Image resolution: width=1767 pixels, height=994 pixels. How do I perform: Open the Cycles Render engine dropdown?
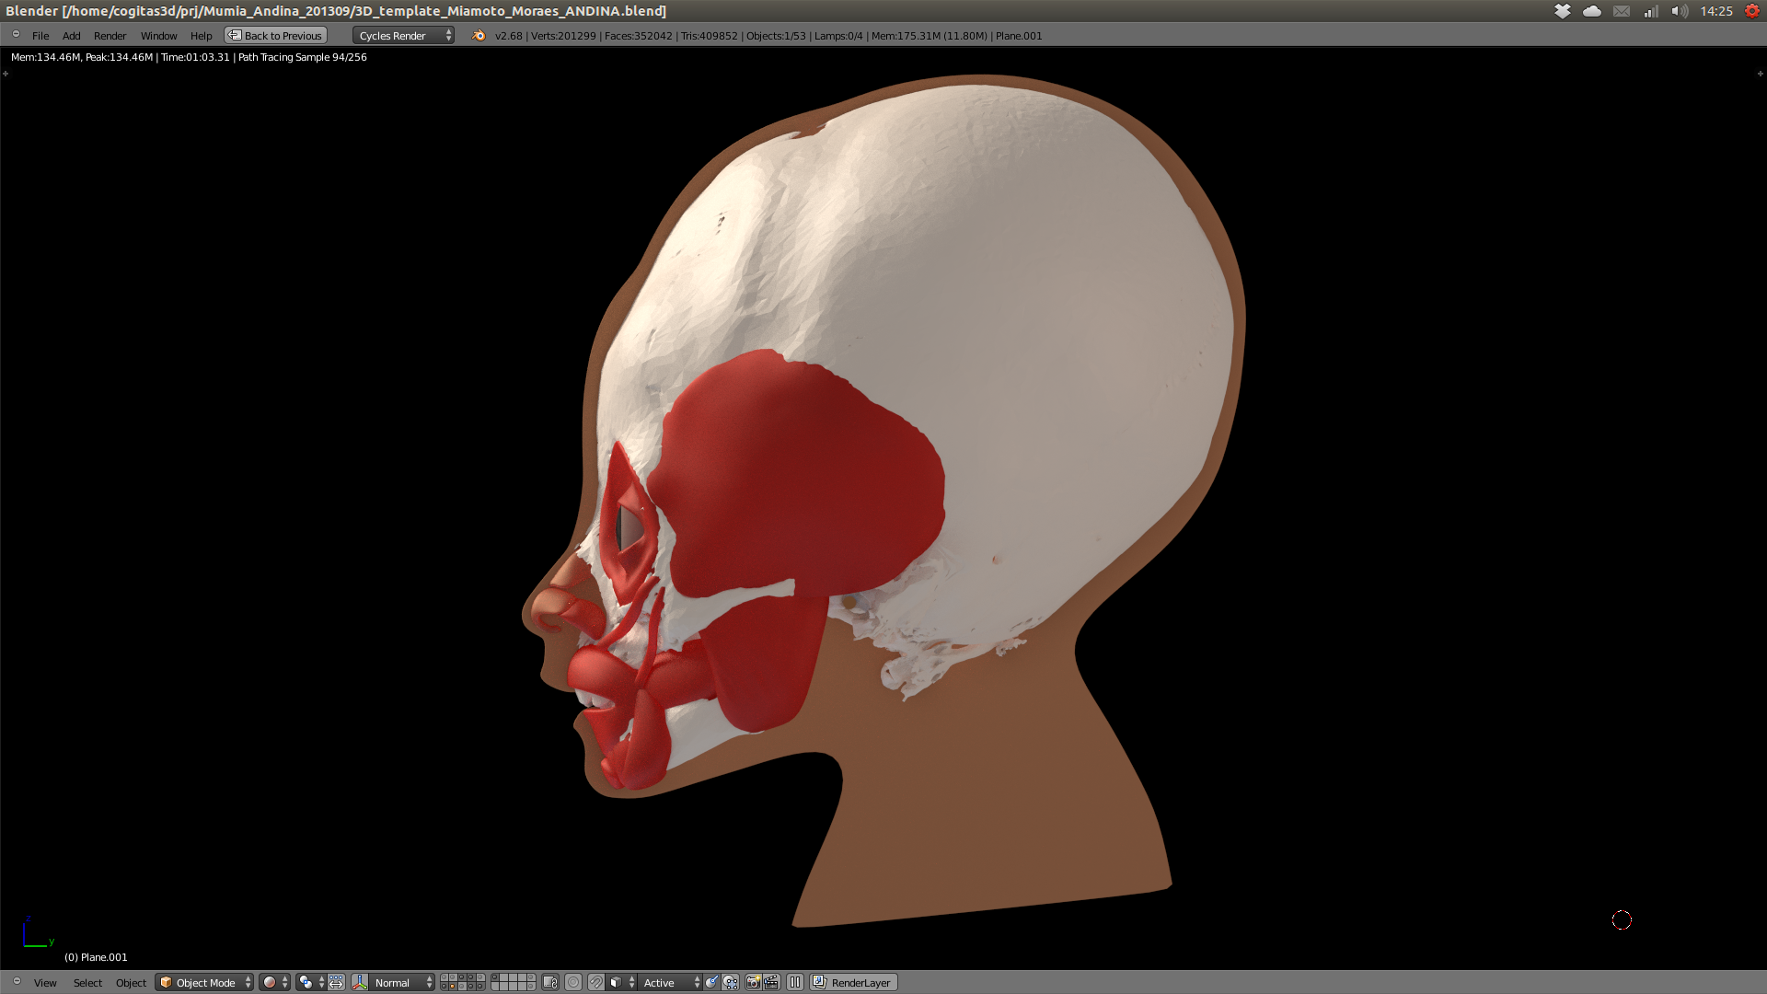pyautogui.click(x=403, y=36)
